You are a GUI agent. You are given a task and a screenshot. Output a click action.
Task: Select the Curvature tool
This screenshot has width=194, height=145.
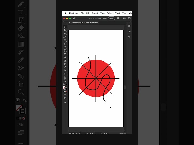65,37
